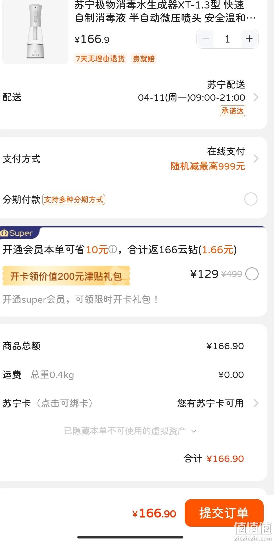
Task: Tap the 承诺达 delivery promise badge
Action: (232, 111)
